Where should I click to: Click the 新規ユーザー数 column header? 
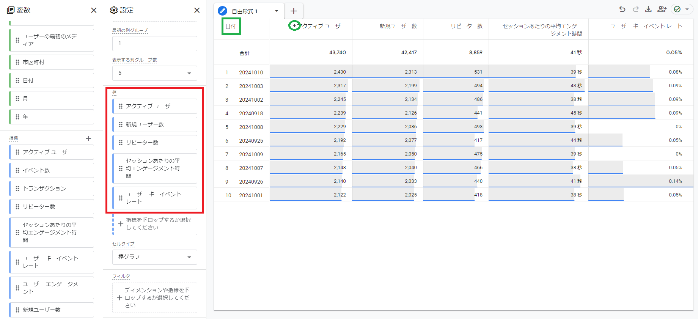pyautogui.click(x=398, y=26)
